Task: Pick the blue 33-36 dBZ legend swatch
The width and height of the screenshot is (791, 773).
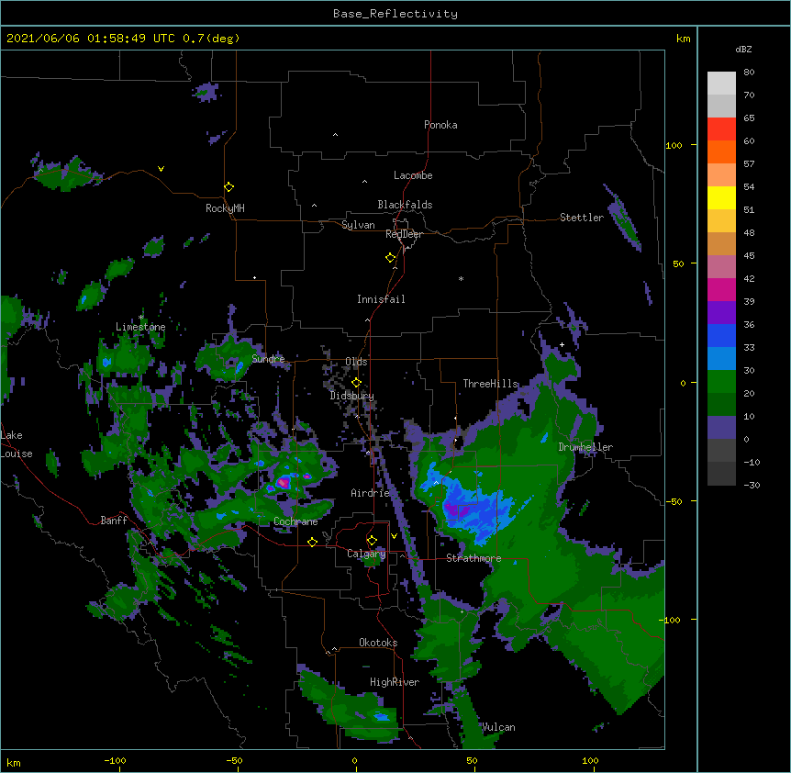Action: click(721, 335)
